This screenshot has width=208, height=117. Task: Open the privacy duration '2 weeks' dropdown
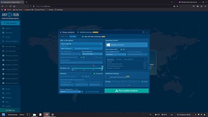tap(129, 85)
